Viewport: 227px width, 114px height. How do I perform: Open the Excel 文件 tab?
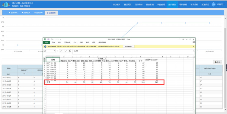[x=46, y=42]
